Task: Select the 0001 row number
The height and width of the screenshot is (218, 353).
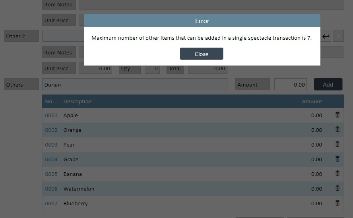Action: point(51,116)
